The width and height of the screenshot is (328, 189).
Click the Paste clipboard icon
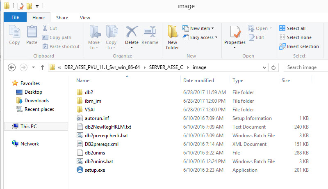pyautogui.click(x=32, y=33)
